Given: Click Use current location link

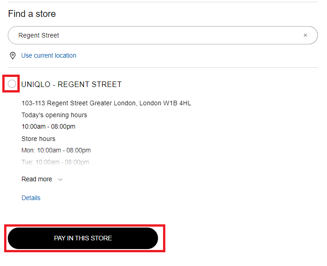Looking at the screenshot, I should [49, 55].
